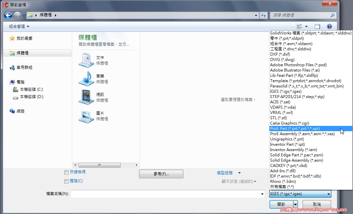Select 家用群組 in the navigation pane

pos(21,68)
